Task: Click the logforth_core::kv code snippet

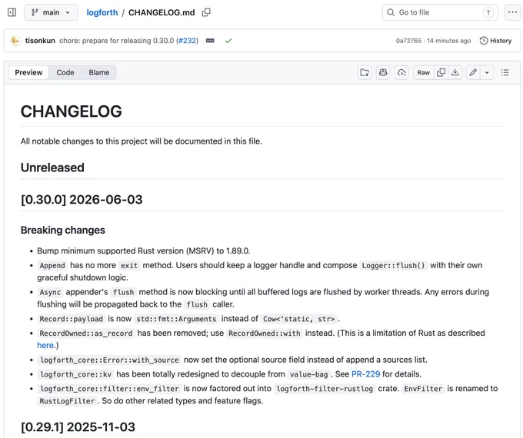Action: pyautogui.click(x=75, y=374)
